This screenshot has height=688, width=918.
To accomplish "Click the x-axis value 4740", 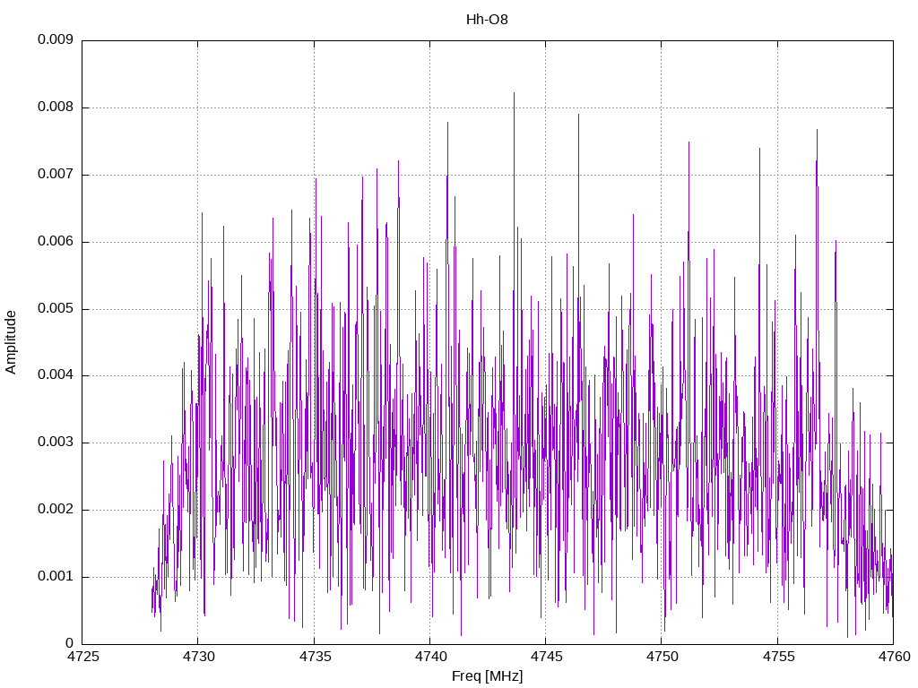I will [x=430, y=657].
